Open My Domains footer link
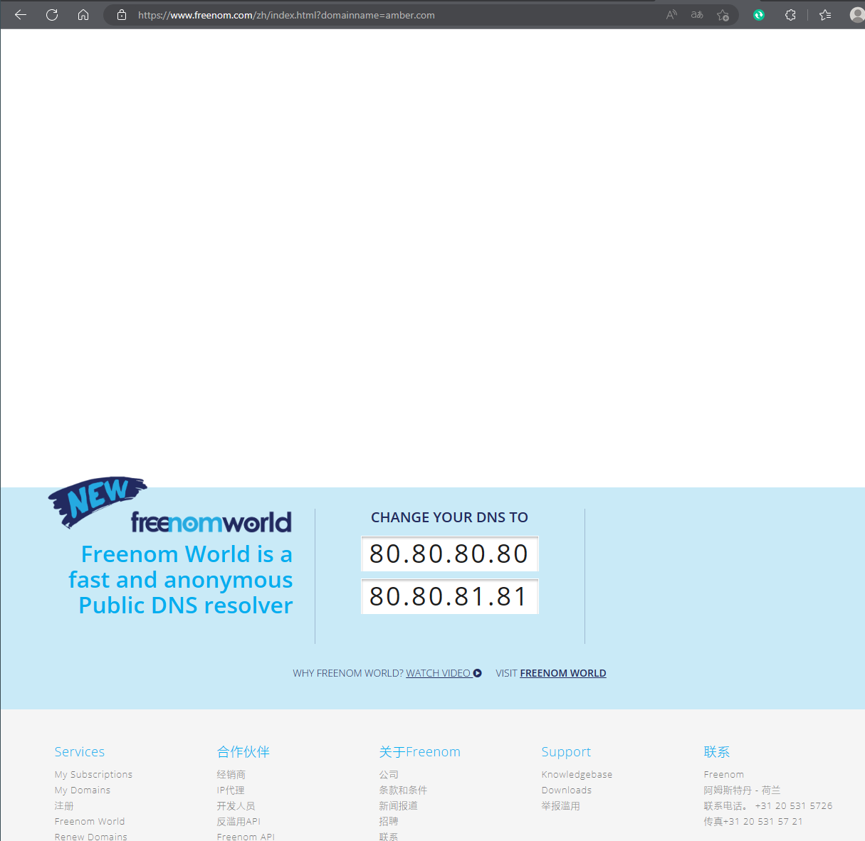 click(83, 790)
